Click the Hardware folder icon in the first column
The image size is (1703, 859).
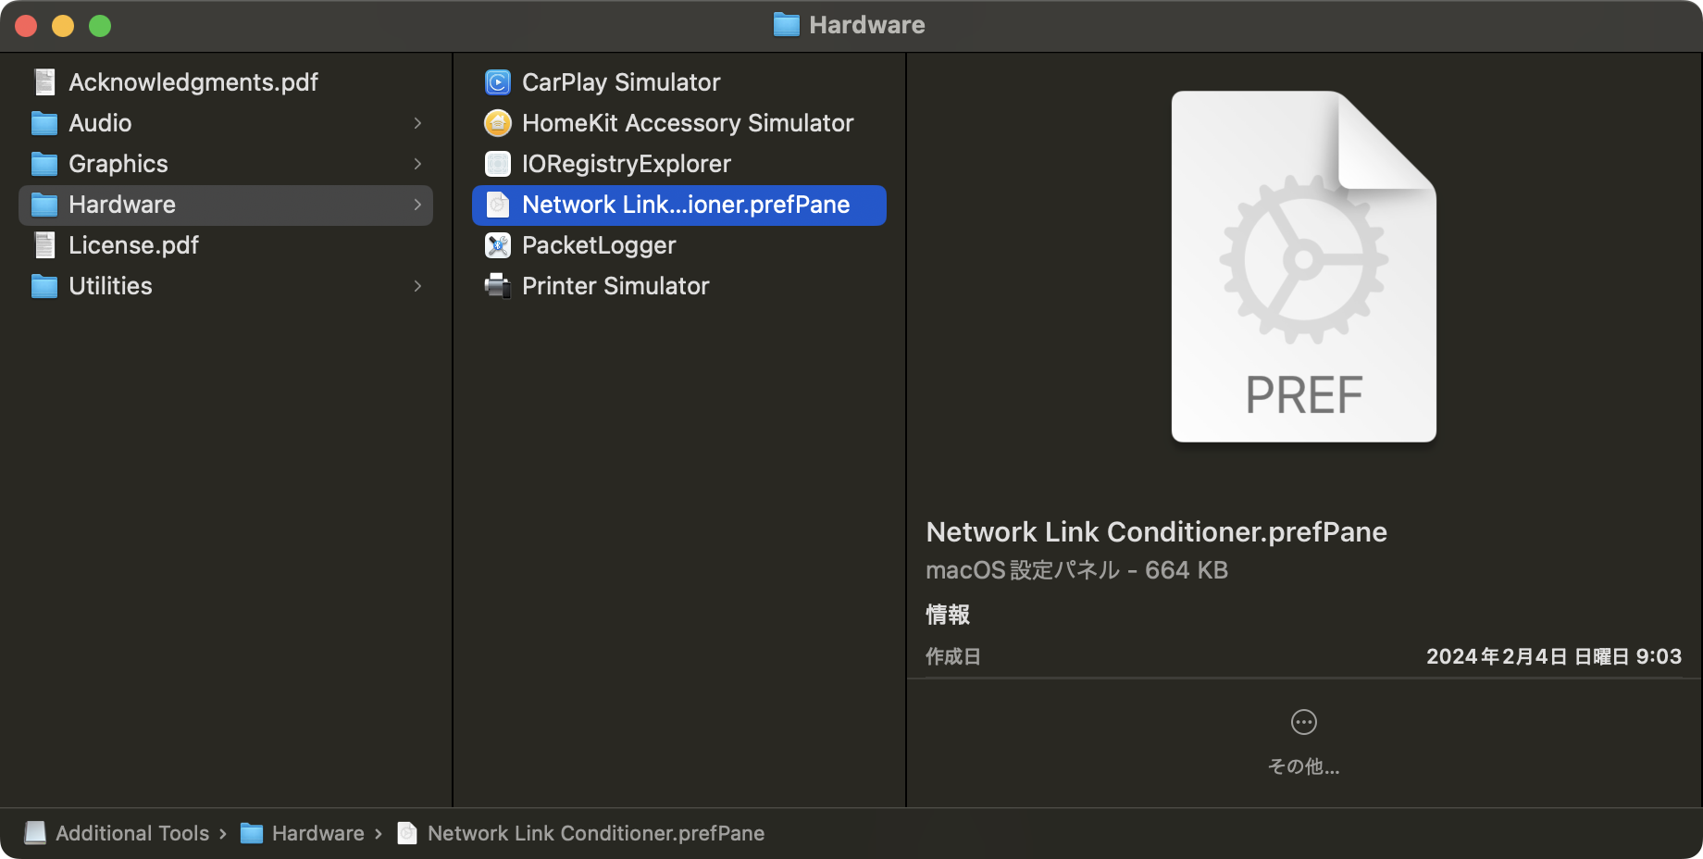pyautogui.click(x=44, y=205)
